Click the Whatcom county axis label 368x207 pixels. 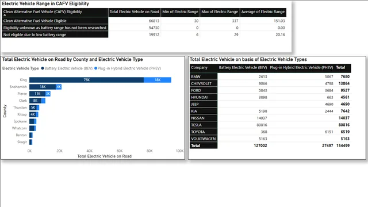click(19, 128)
